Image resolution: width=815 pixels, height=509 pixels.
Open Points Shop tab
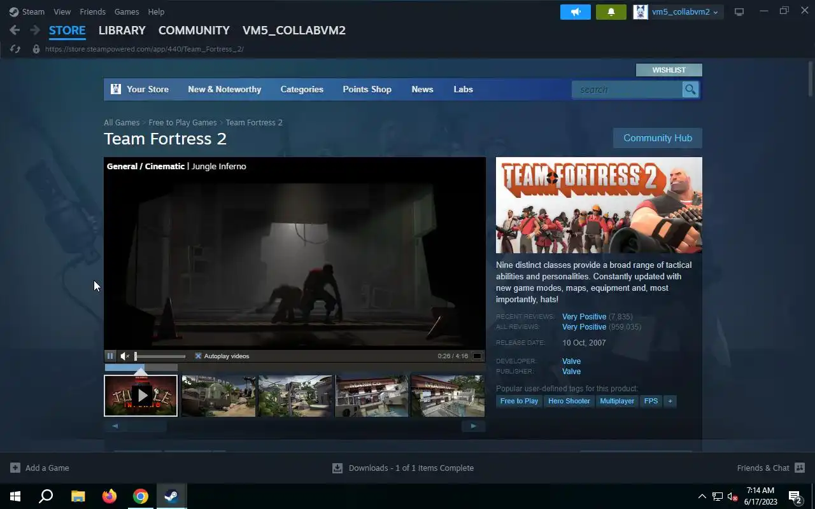[x=367, y=90]
